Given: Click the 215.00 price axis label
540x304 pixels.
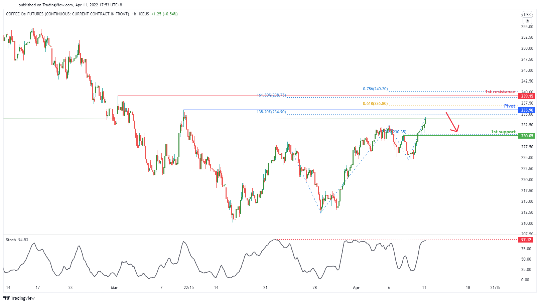Looking at the screenshot, I should 527,201.
